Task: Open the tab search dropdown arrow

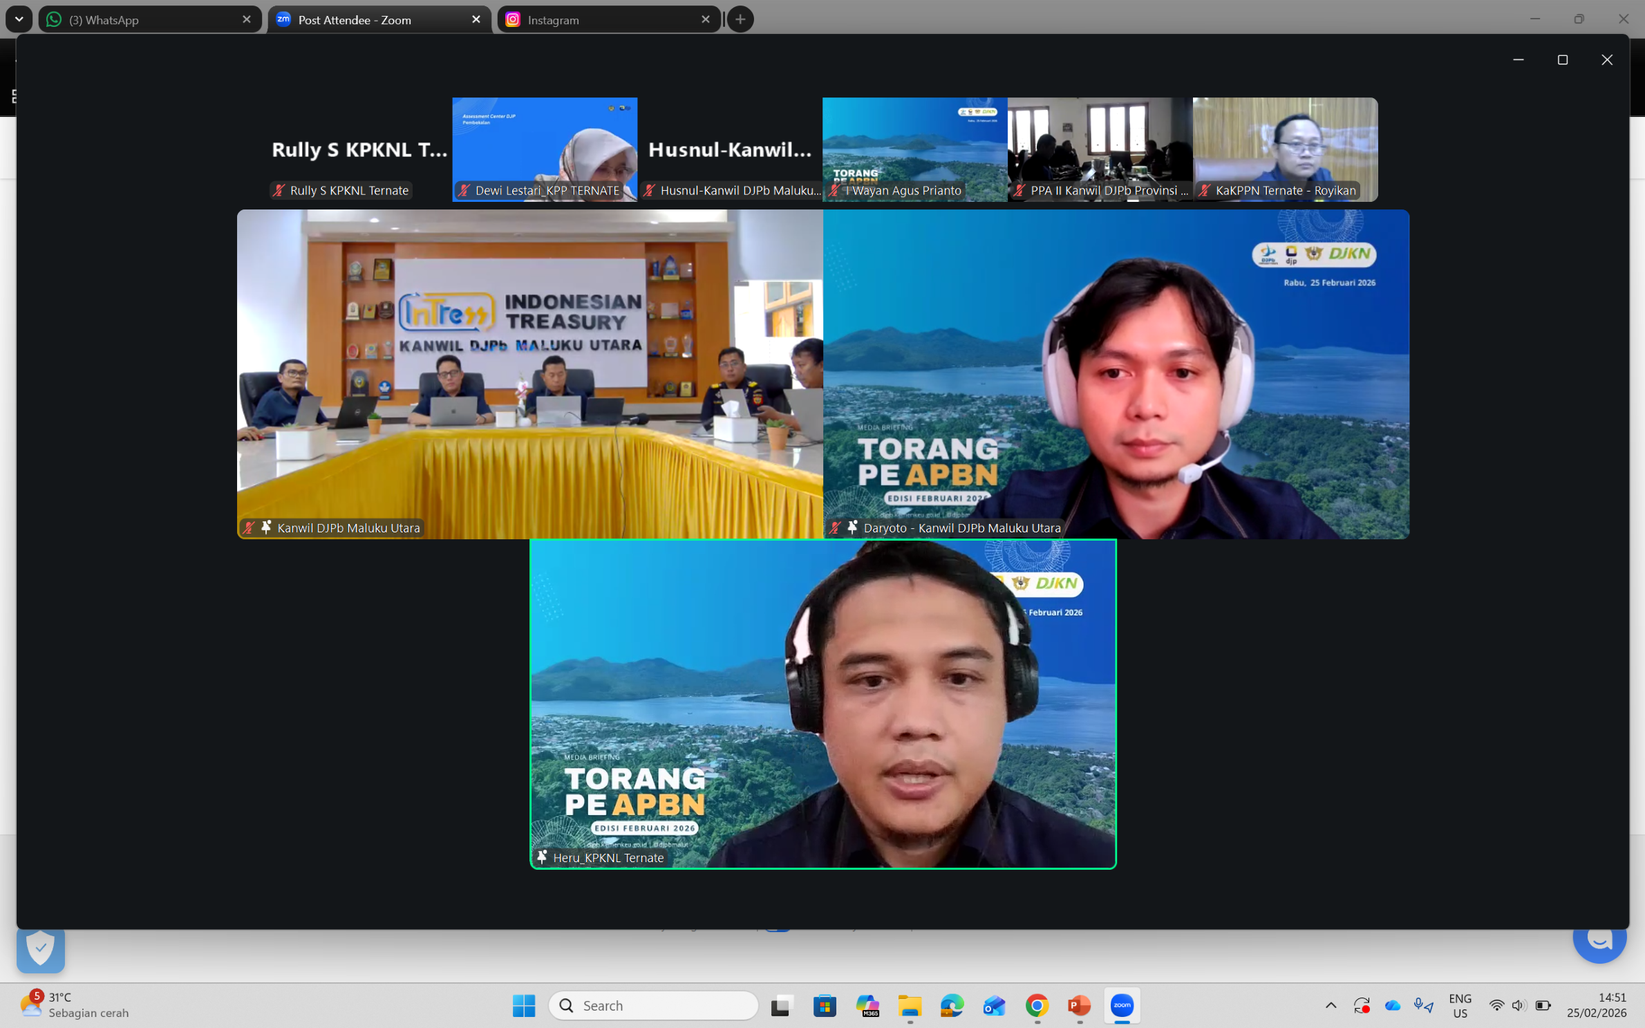Action: [19, 19]
